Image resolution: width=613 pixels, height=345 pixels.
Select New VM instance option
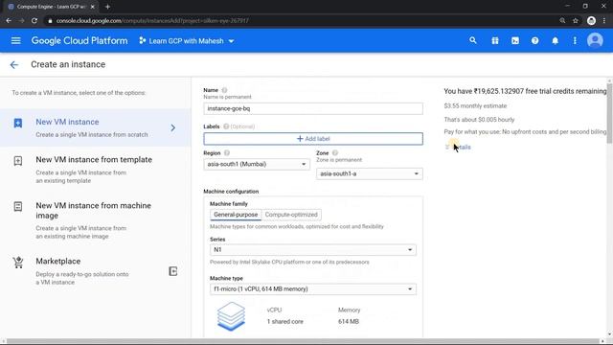96,127
